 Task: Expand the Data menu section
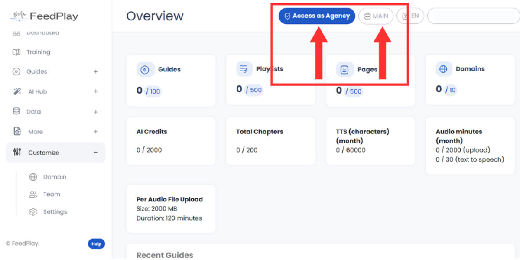(96, 112)
